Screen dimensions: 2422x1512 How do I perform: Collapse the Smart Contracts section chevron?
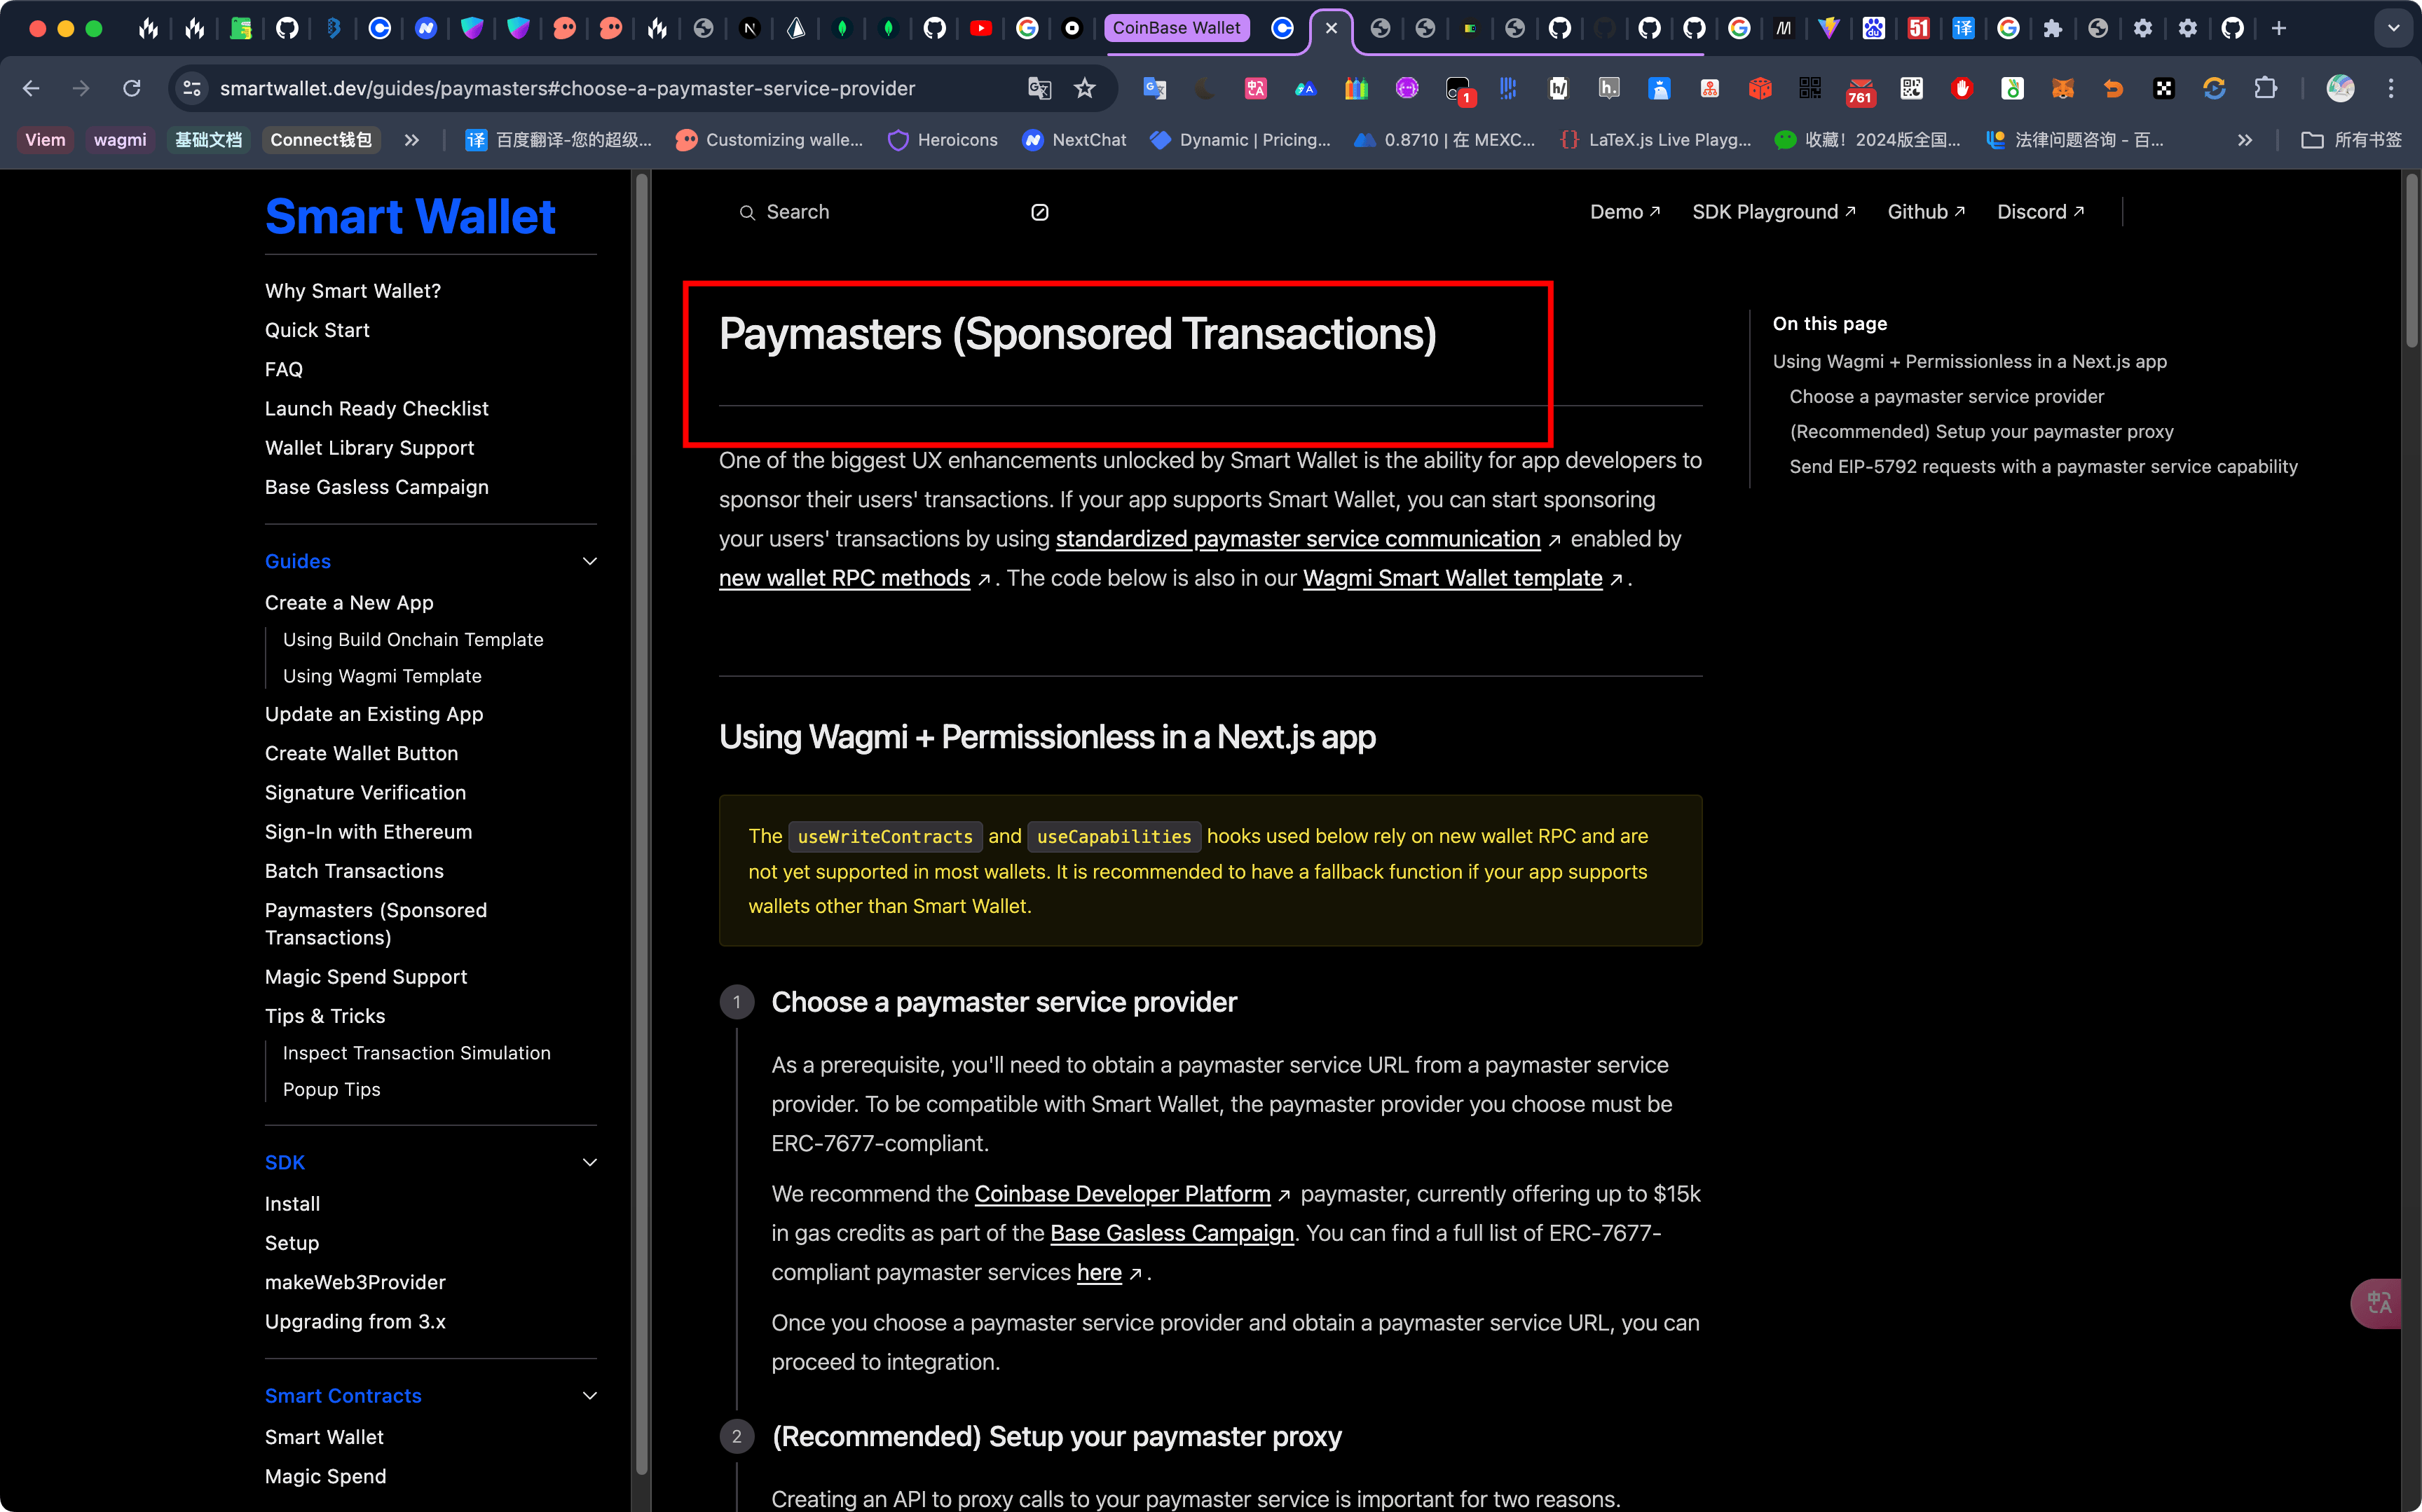click(x=589, y=1395)
